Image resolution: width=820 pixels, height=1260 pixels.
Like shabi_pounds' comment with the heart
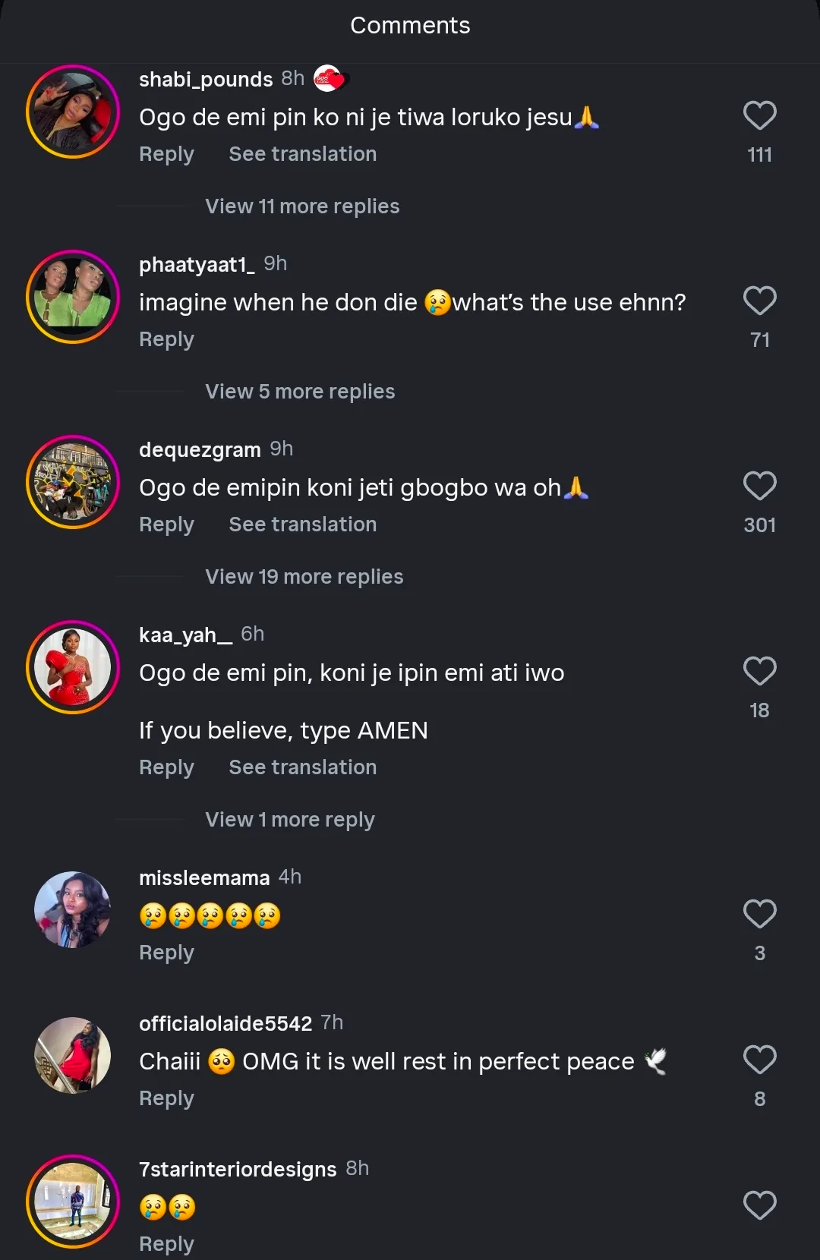click(x=759, y=116)
